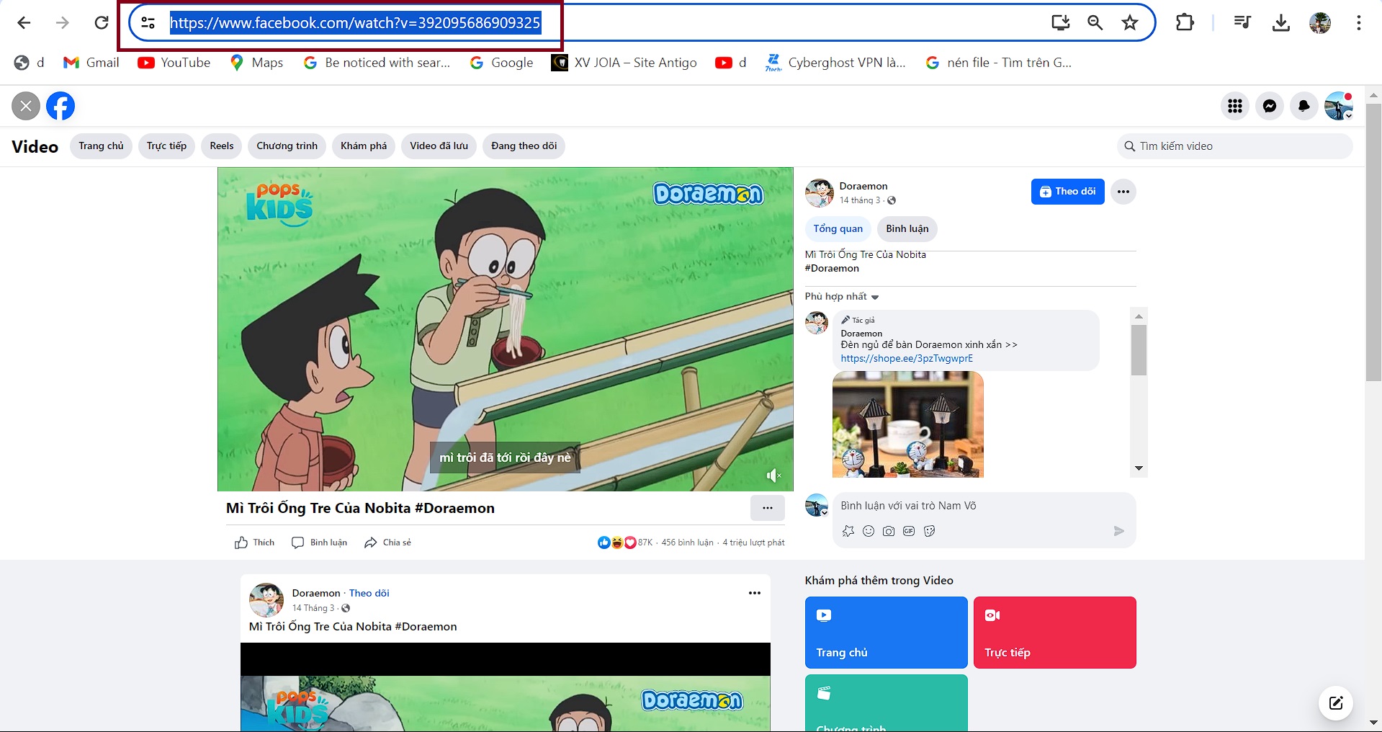
Task: Attach a photo with the camera icon
Action: tap(889, 531)
